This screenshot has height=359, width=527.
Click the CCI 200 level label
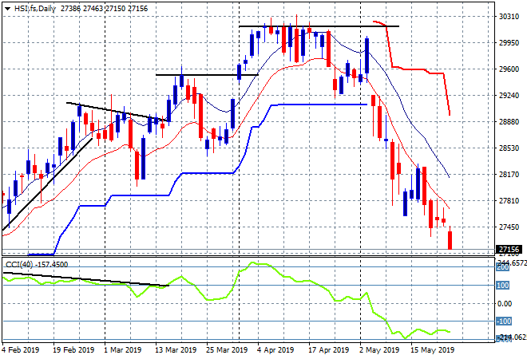pyautogui.click(x=503, y=267)
